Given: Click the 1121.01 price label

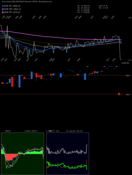Looking at the screenshot, I should pos(125,63).
